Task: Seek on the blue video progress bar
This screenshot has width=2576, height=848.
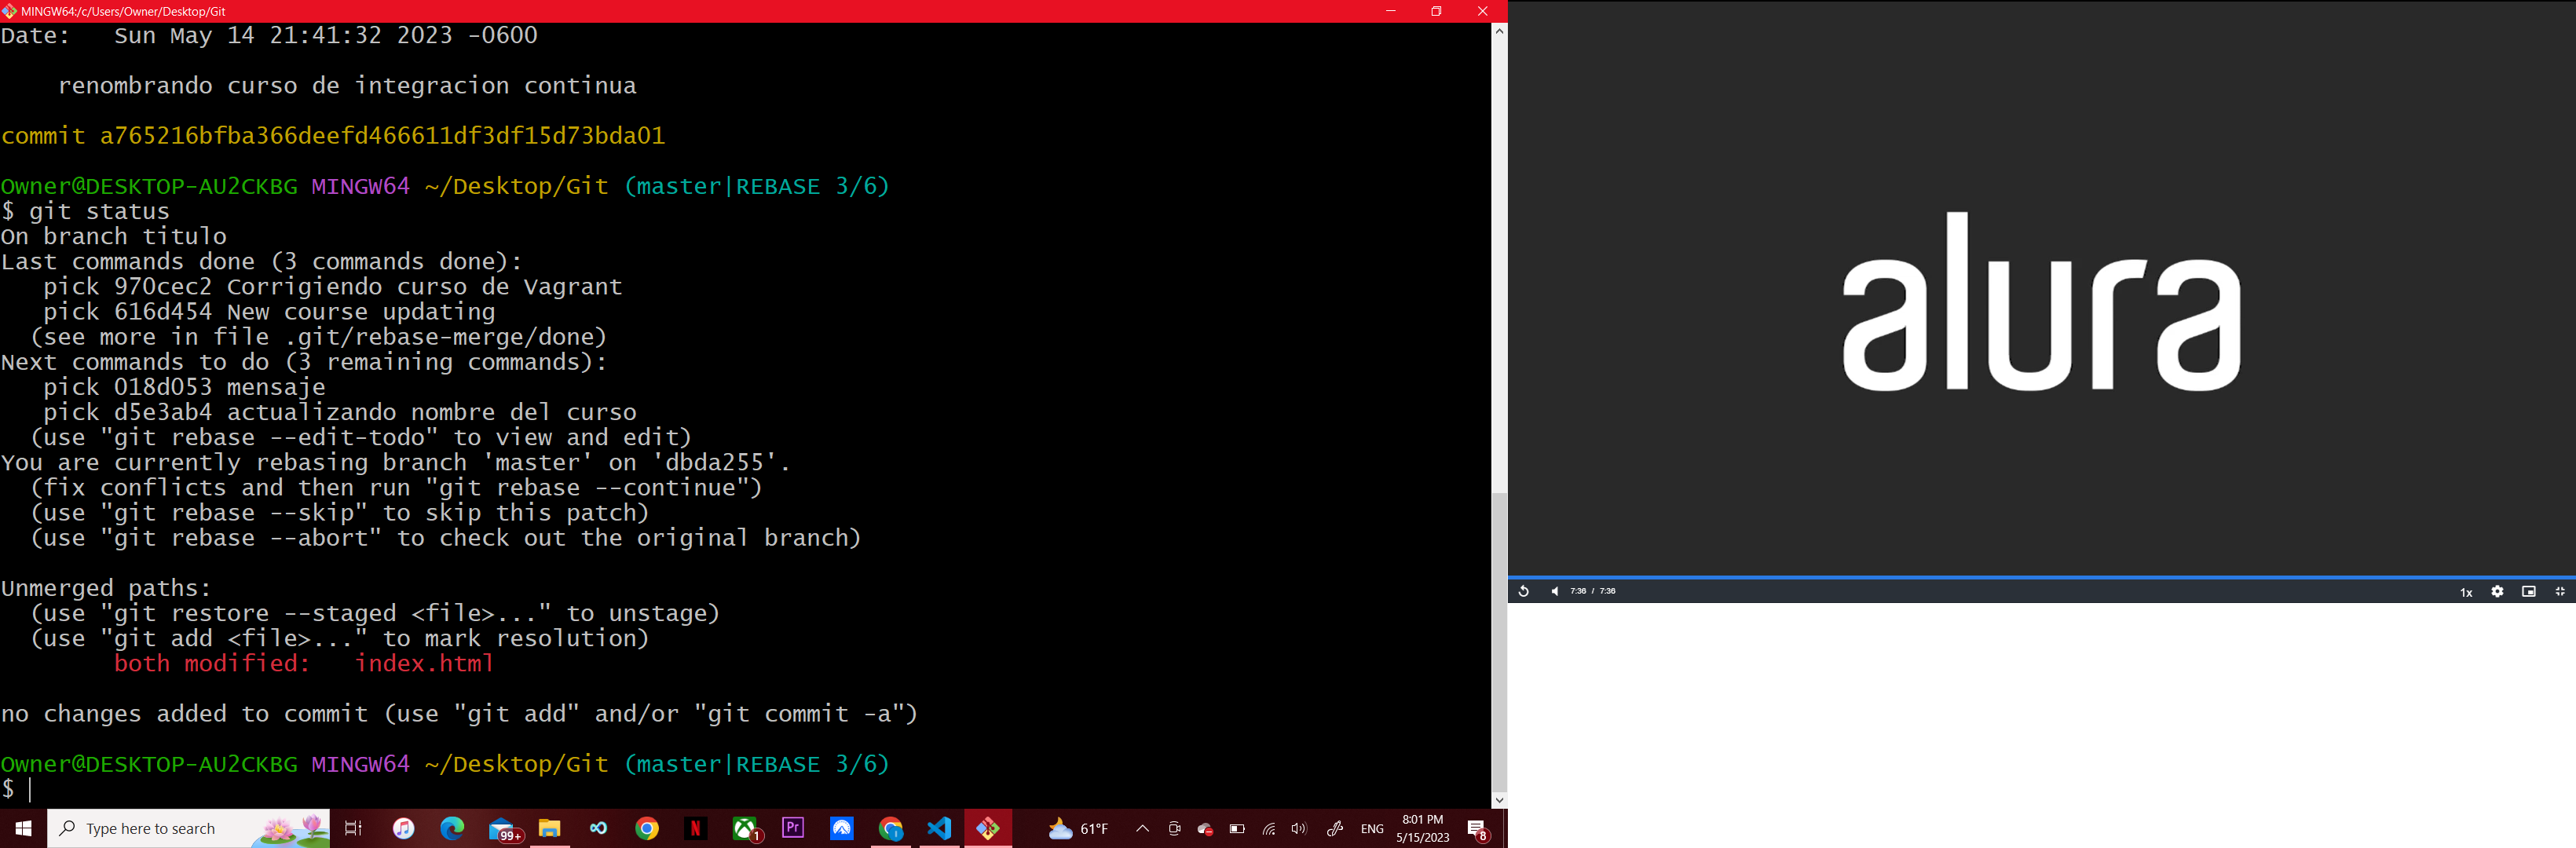Action: tap(2041, 577)
